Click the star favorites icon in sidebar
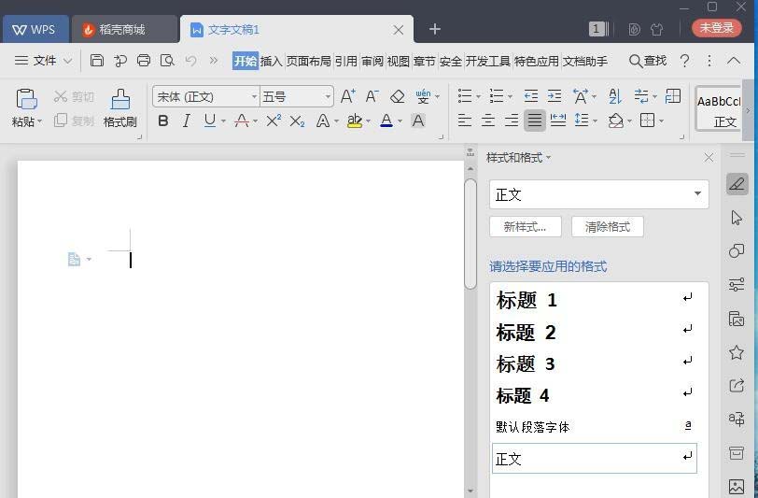The image size is (758, 498). coord(737,352)
